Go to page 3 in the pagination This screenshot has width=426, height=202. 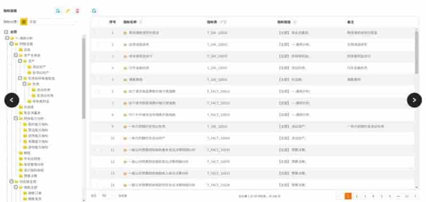[365, 196]
